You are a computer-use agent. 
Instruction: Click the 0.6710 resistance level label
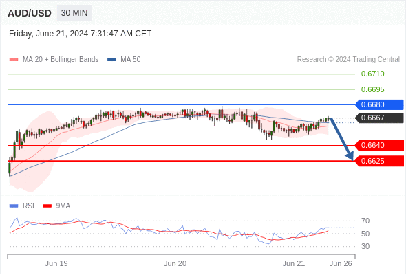372,74
